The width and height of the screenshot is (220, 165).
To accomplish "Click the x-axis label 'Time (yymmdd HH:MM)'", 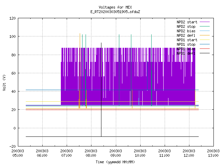I will [x=115, y=162].
